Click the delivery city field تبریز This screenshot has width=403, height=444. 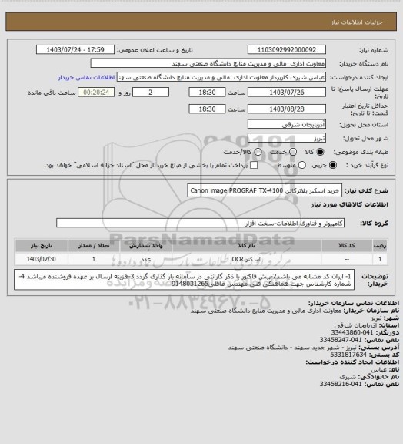[x=287, y=138]
